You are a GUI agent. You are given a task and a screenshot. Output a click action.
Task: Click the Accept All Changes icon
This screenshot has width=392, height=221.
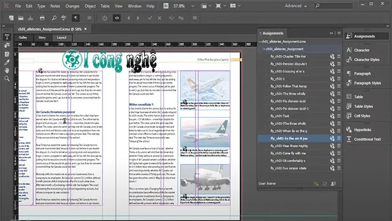171,18
